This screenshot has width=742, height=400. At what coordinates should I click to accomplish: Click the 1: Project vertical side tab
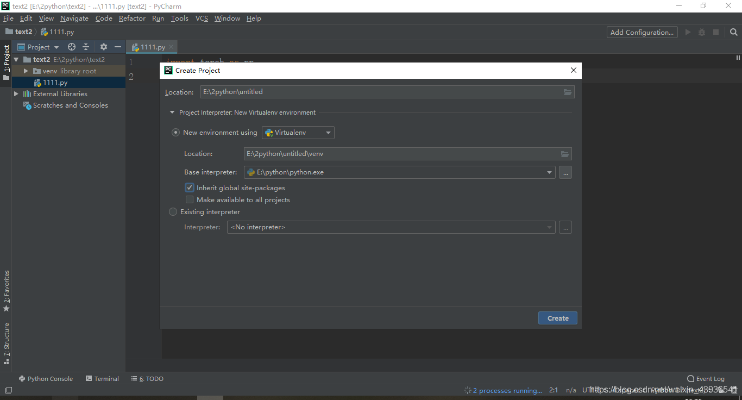tap(7, 62)
